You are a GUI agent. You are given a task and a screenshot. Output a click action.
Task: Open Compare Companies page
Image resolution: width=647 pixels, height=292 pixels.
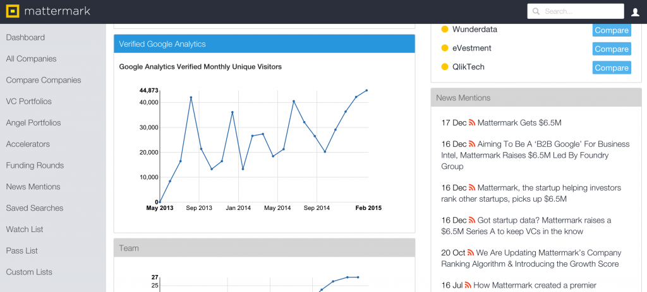coord(44,80)
